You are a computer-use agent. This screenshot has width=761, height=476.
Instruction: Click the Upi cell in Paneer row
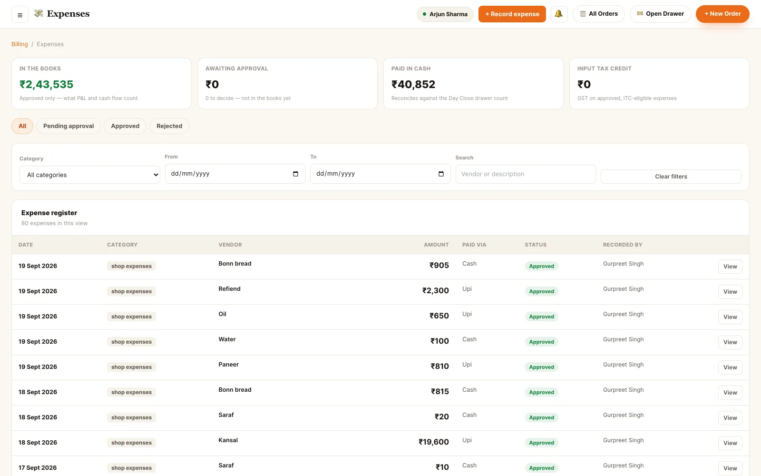click(467, 365)
